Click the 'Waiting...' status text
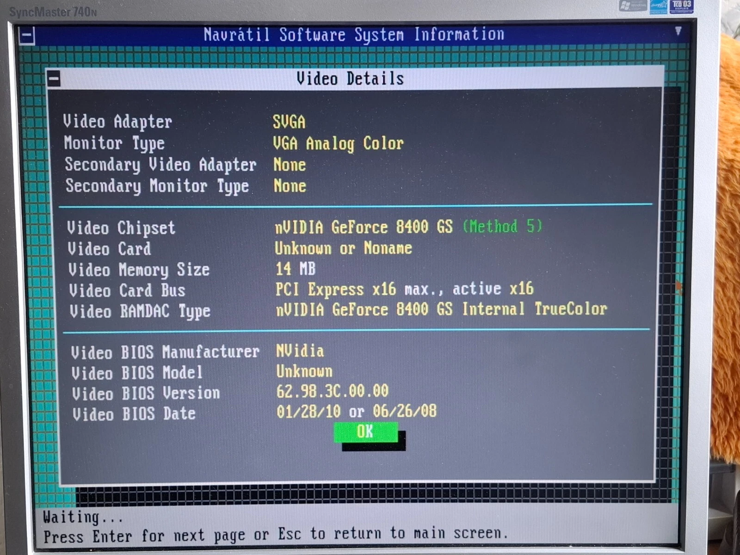This screenshot has width=740, height=555. 83,517
